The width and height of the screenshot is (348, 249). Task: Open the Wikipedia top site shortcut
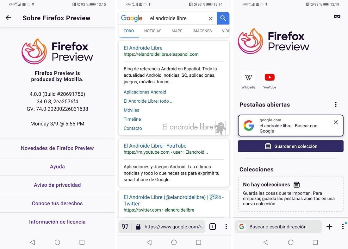click(248, 80)
